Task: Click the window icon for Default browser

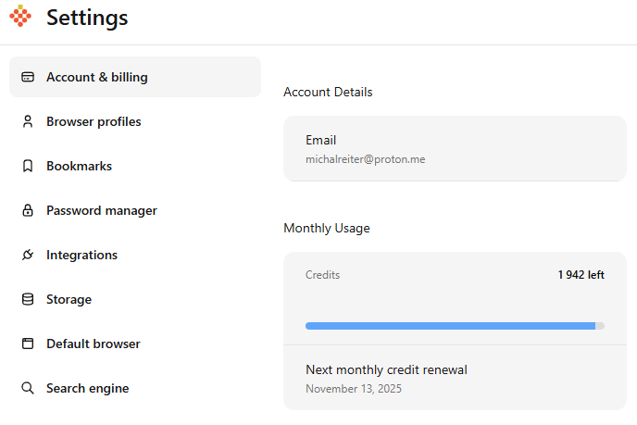Action: (x=28, y=344)
